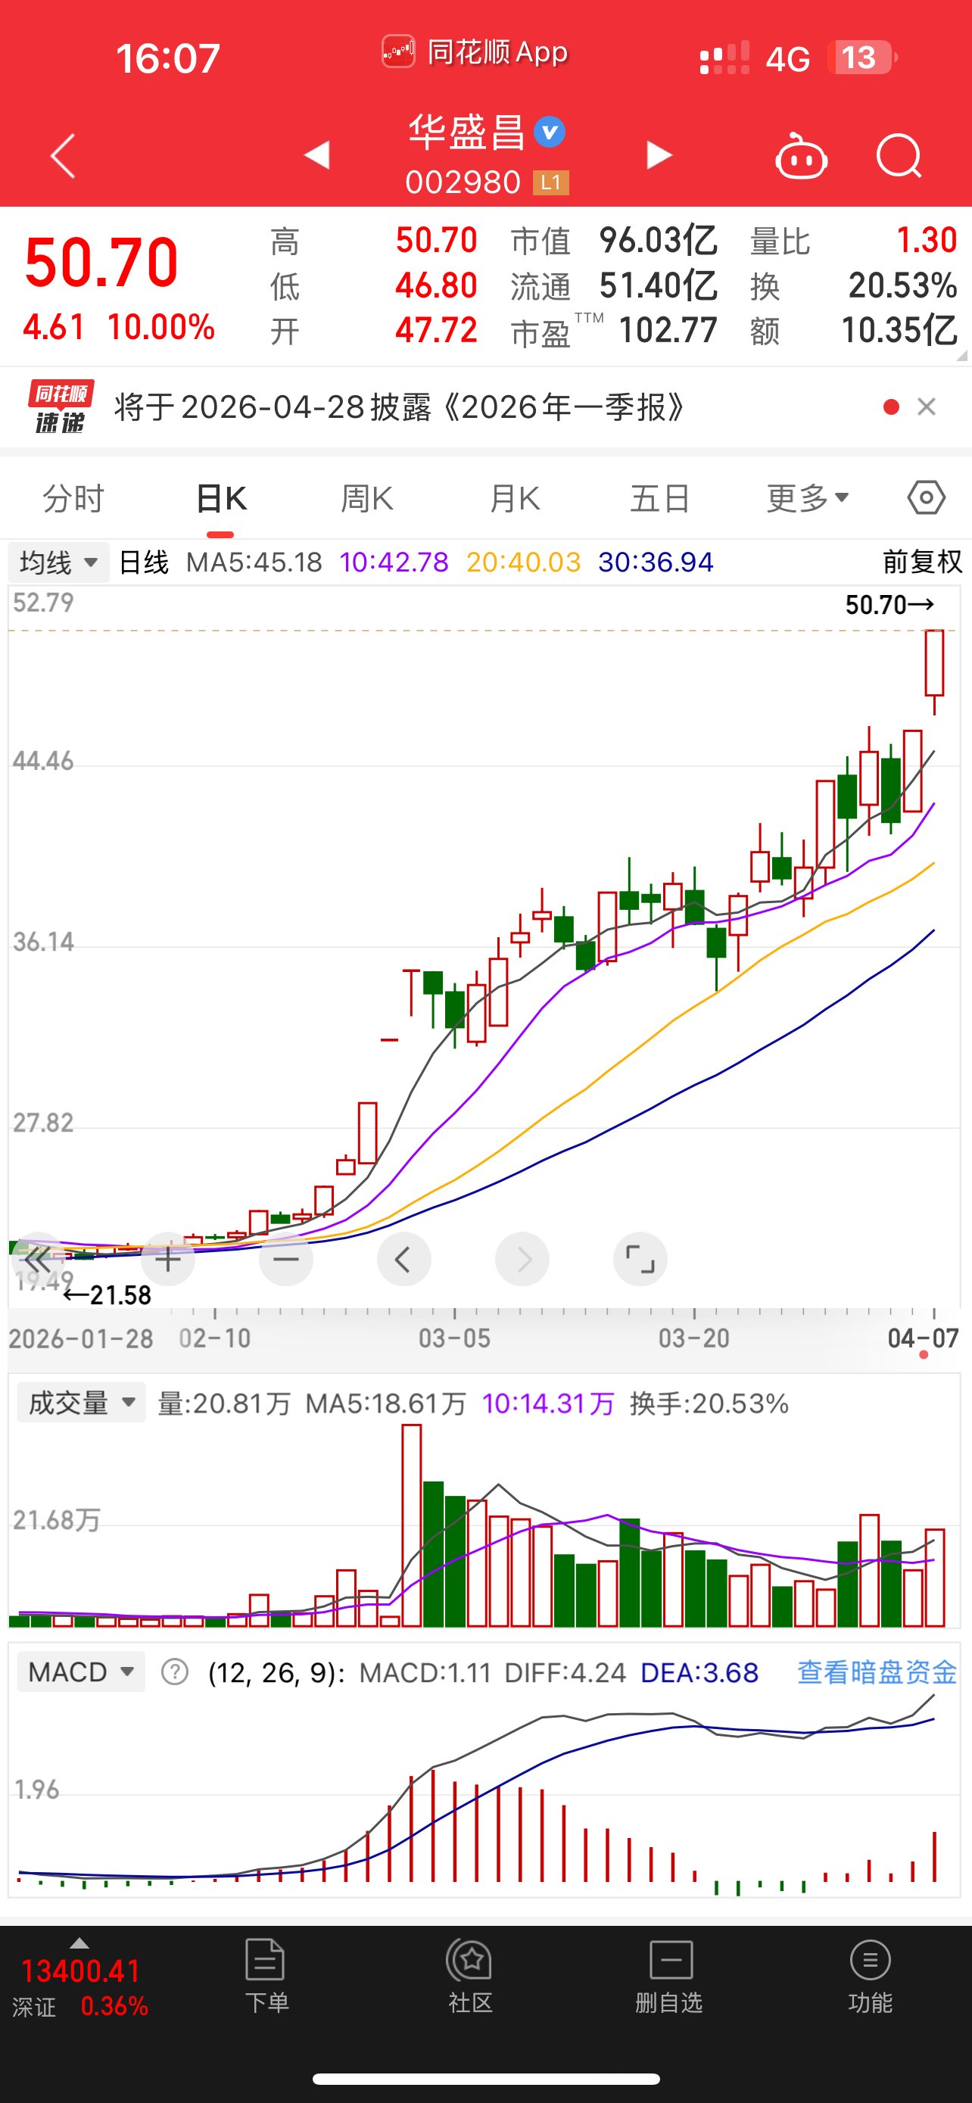Open chart settings hexagon icon

[926, 497]
